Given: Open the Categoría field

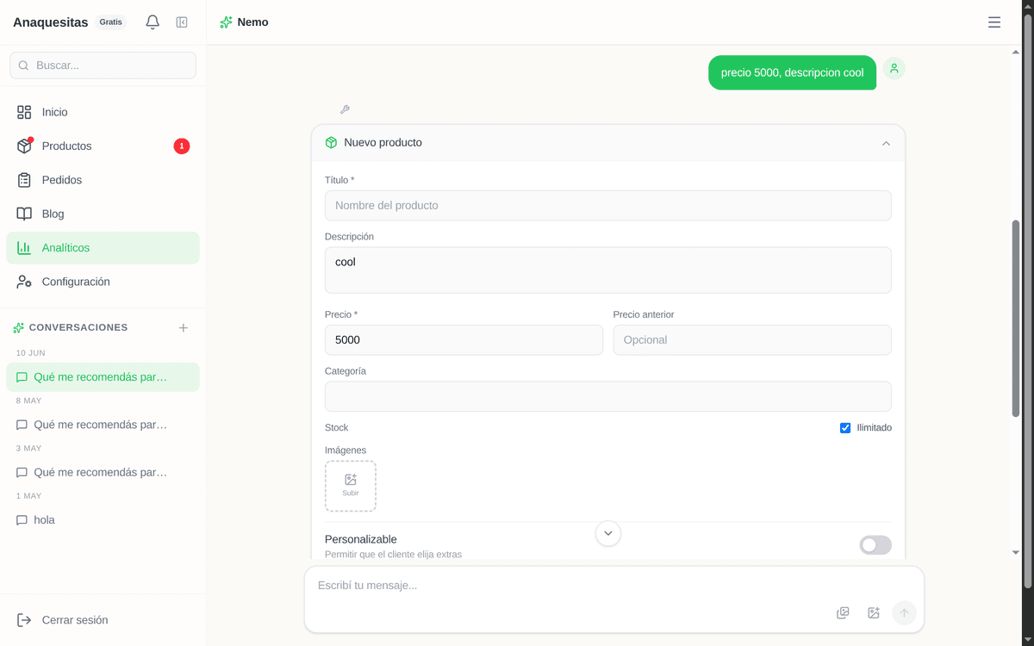Looking at the screenshot, I should click(x=608, y=396).
